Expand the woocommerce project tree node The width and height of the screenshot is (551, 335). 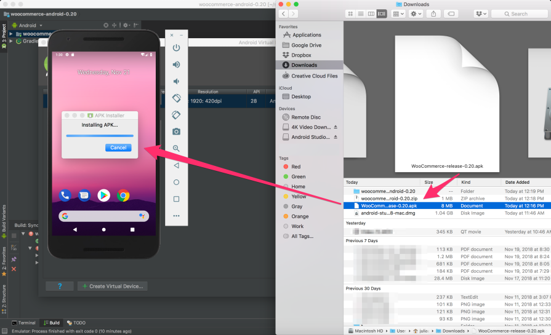pos(11,34)
